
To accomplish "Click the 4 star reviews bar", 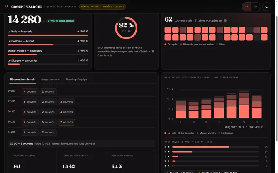I will [216, 152].
